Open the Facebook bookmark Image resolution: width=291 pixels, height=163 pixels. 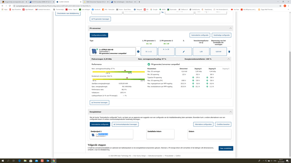tap(96, 9)
